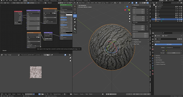Screen dimensions: 183x97
Task: Switch perspective/orthographic grid icon in viewport
Action: [130, 21]
